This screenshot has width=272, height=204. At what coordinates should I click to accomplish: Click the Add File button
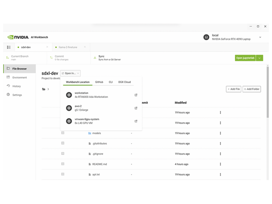click(x=233, y=89)
